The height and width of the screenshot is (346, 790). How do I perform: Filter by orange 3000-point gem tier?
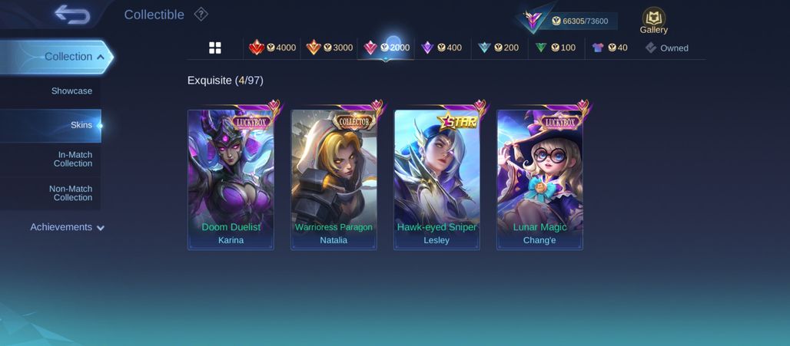[329, 48]
